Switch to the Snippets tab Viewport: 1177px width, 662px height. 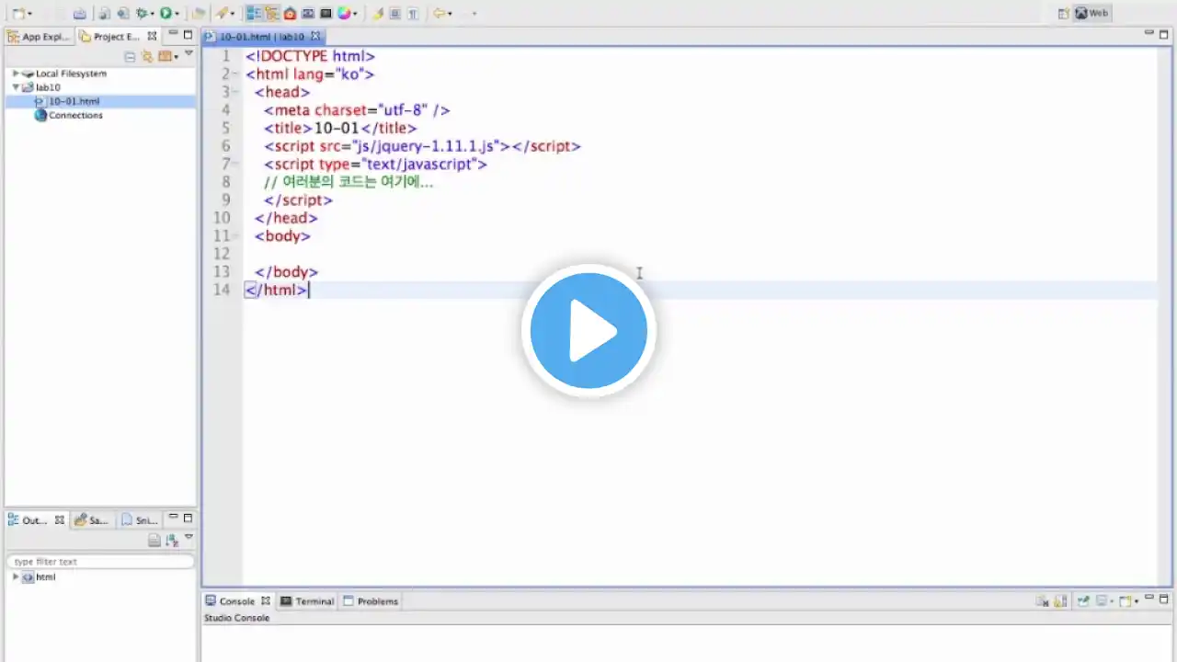click(x=140, y=520)
